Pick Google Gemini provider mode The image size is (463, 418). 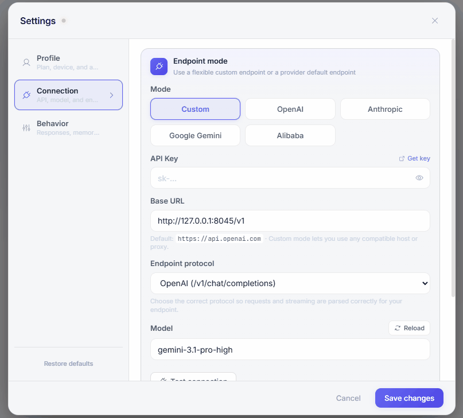195,136
